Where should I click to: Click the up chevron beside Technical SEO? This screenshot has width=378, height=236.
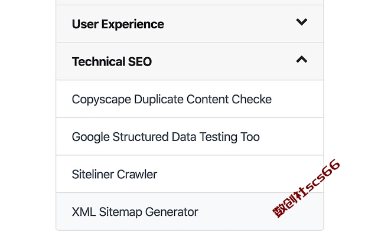tap(302, 59)
